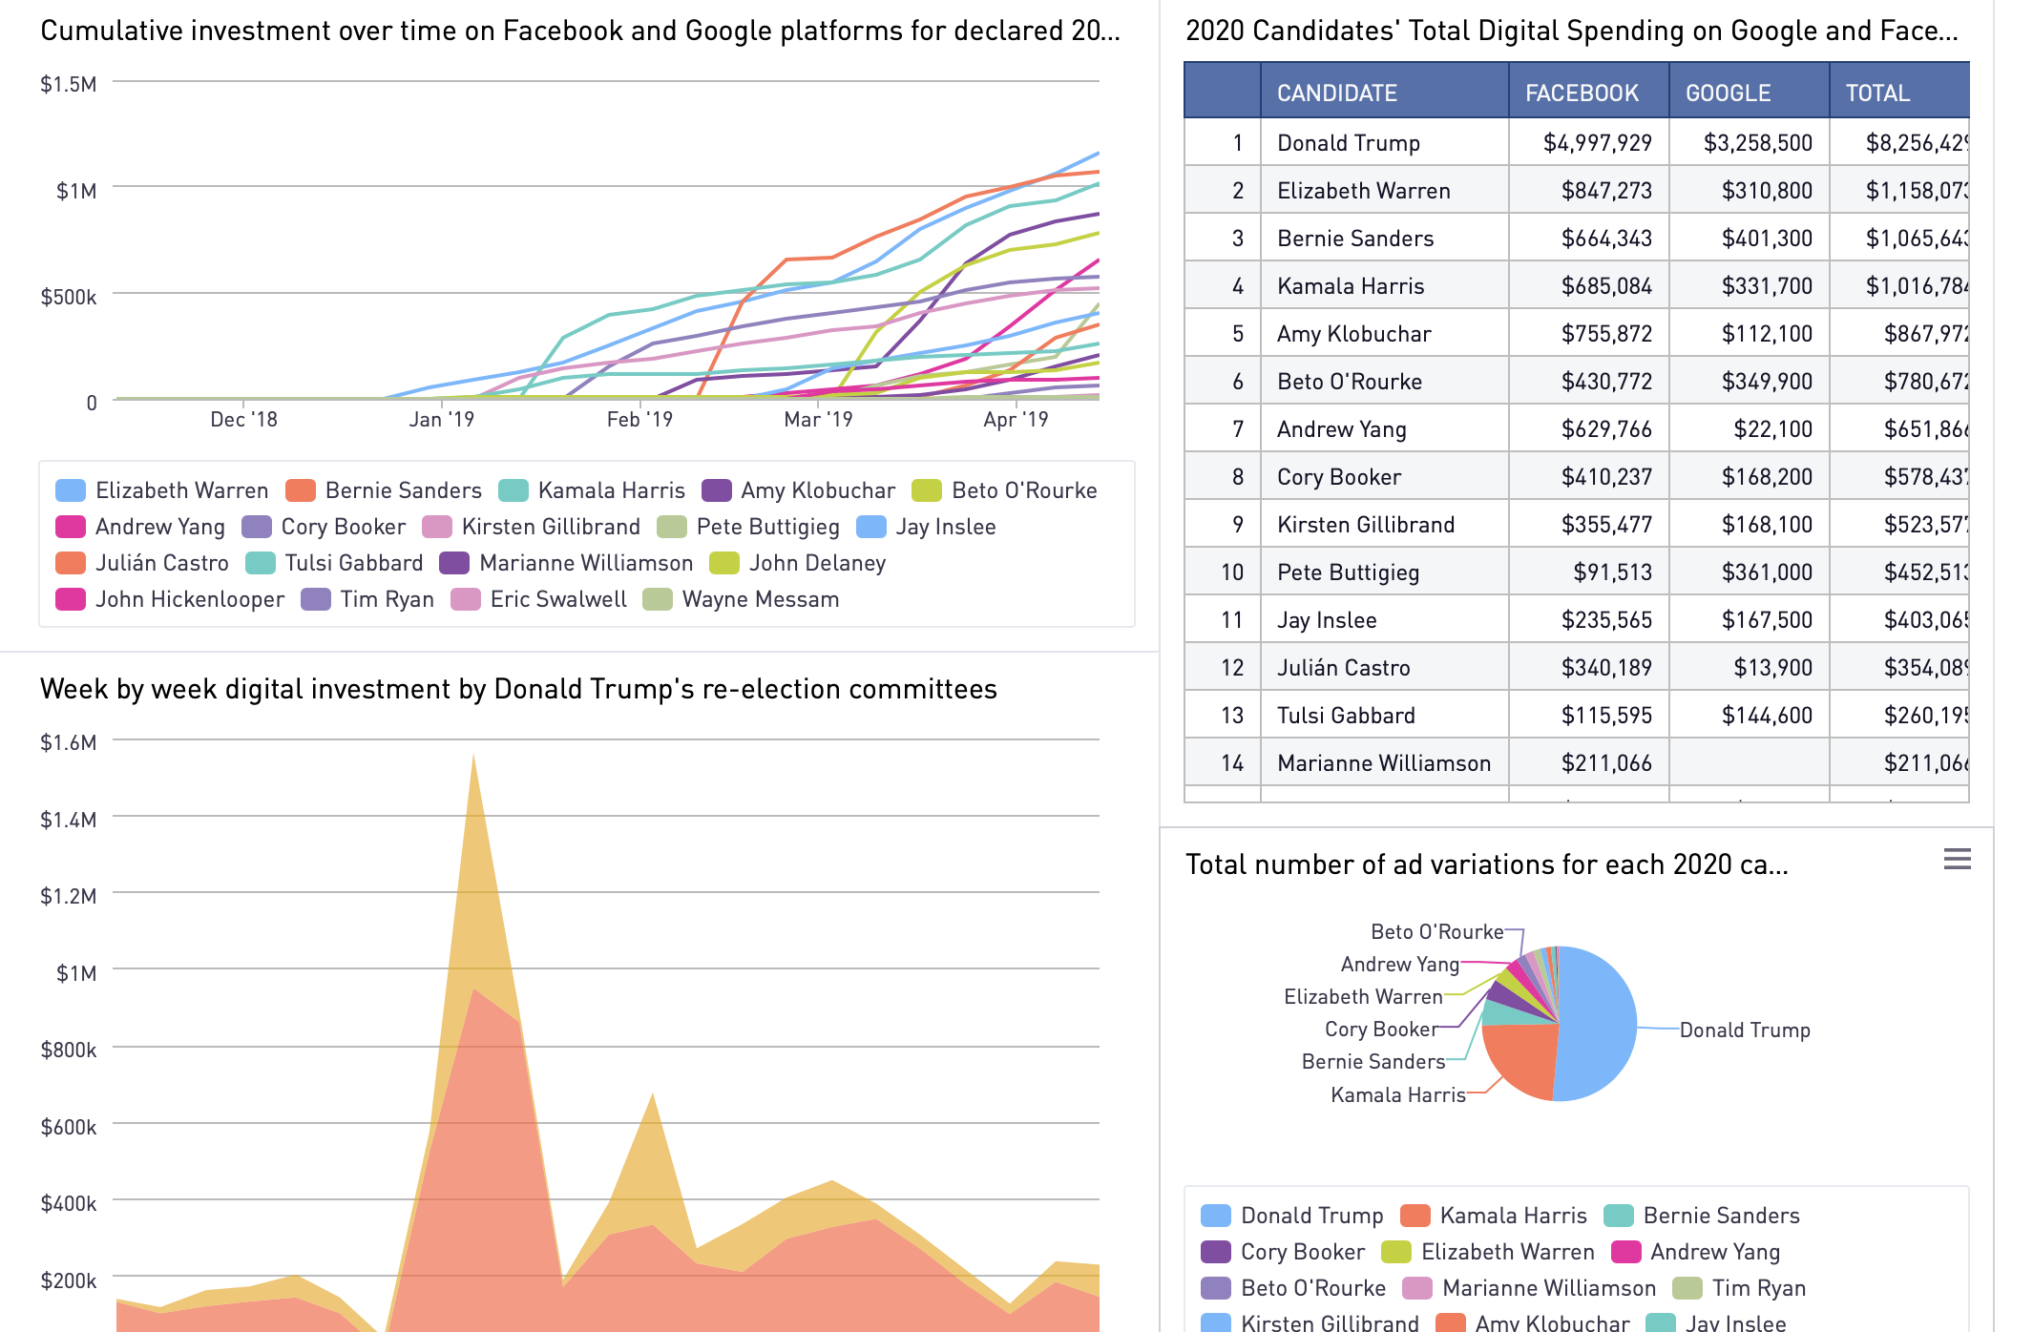Select Beto O'Rourke name in spending table

coord(1350,382)
